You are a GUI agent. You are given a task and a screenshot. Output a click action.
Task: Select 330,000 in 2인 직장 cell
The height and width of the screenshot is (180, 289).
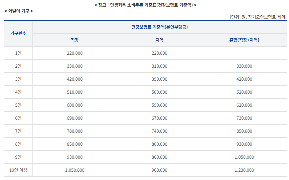point(75,66)
